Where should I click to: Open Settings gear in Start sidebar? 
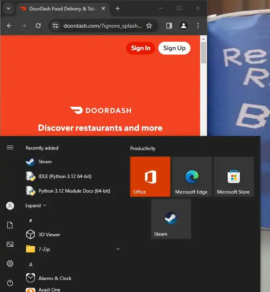[10, 264]
